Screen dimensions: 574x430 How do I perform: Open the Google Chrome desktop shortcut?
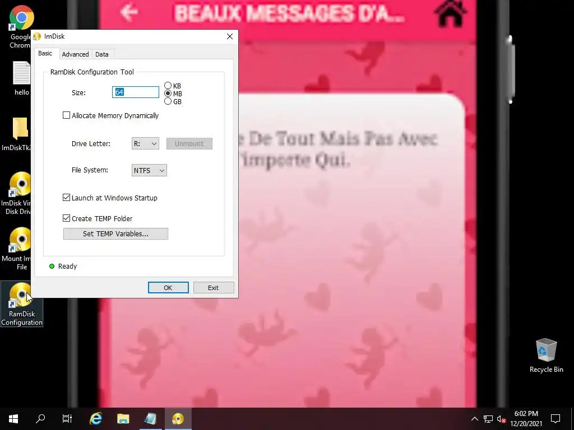(21, 27)
